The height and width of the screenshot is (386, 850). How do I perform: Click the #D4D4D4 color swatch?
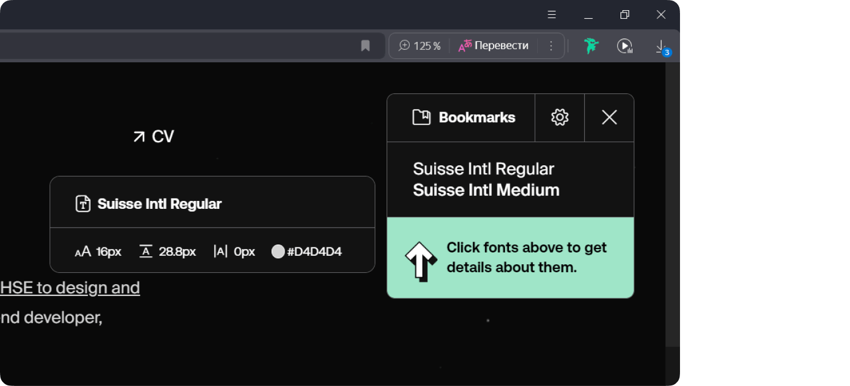278,251
